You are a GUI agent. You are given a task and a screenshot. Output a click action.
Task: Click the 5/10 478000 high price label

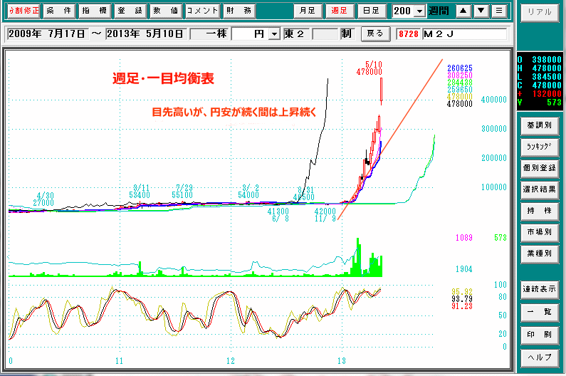[370, 68]
